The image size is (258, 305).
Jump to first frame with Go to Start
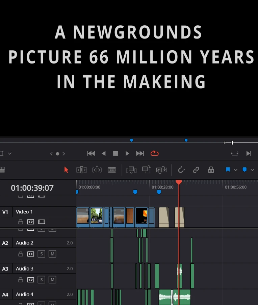[91, 153]
